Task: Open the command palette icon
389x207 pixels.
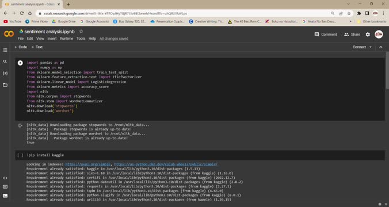Action: click(x=5, y=187)
